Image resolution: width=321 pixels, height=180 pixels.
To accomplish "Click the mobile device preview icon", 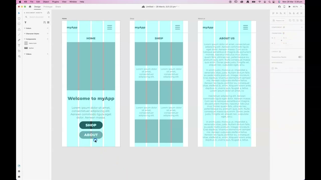I will 284,7.
